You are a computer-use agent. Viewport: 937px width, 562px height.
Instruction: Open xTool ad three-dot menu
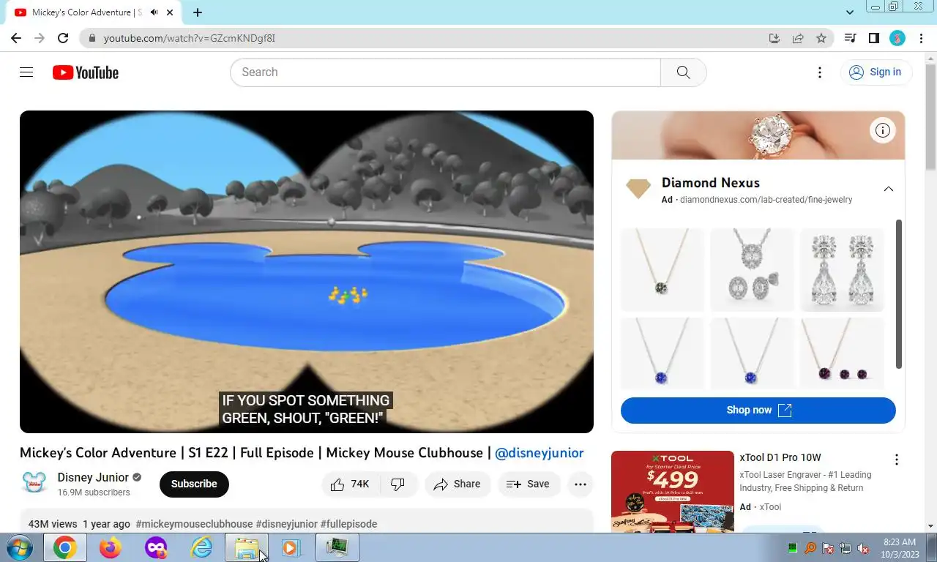coord(896,460)
